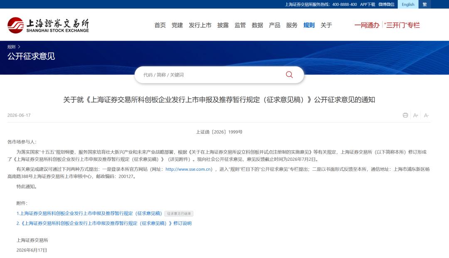Open the "三开门"专栏 link
Image resolution: width=449 pixels, height=258 pixels.
pyautogui.click(x=402, y=25)
